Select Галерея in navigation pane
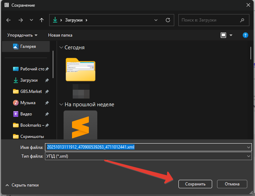The image size is (255, 196). click(x=28, y=46)
